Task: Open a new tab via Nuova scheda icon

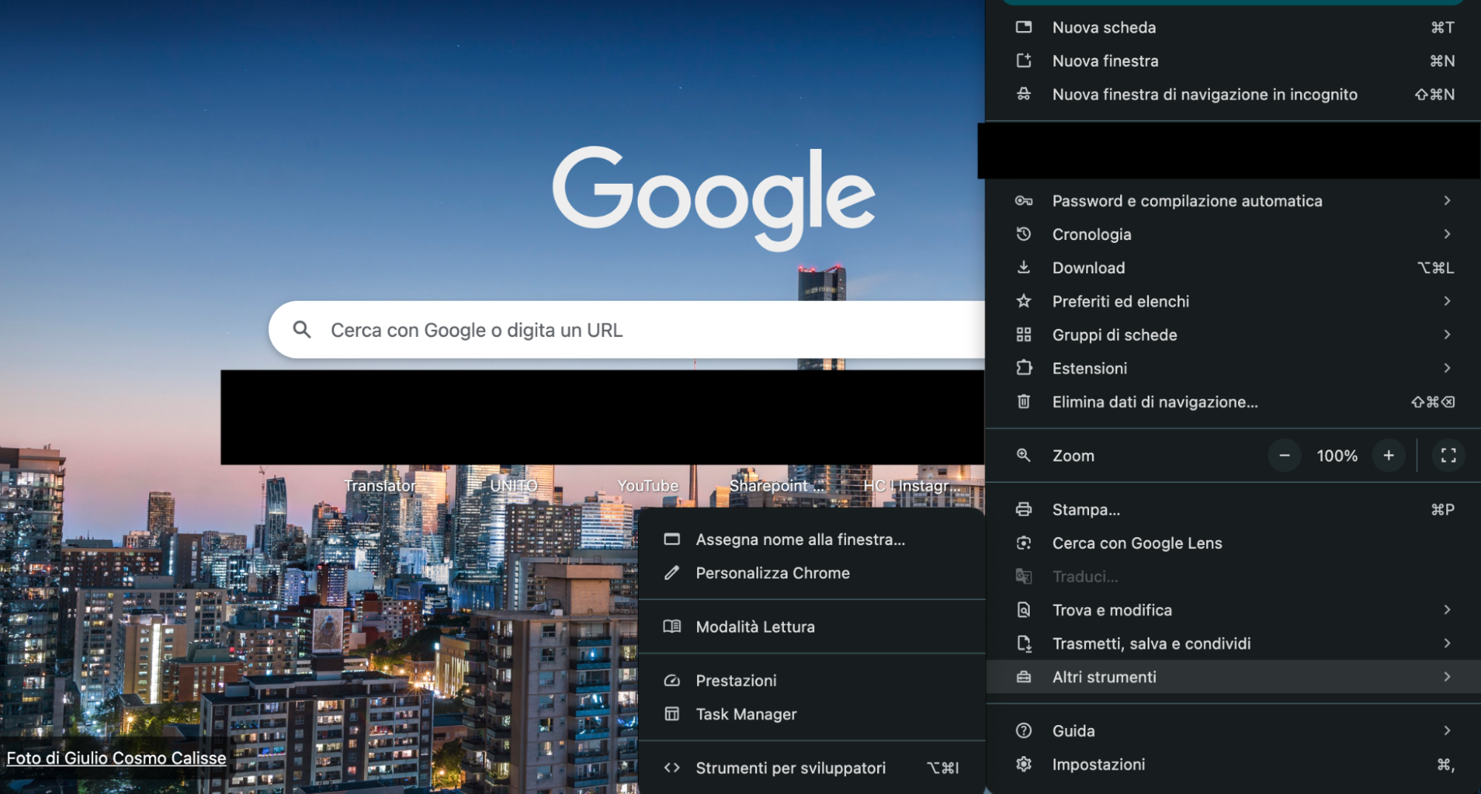Action: [1025, 27]
